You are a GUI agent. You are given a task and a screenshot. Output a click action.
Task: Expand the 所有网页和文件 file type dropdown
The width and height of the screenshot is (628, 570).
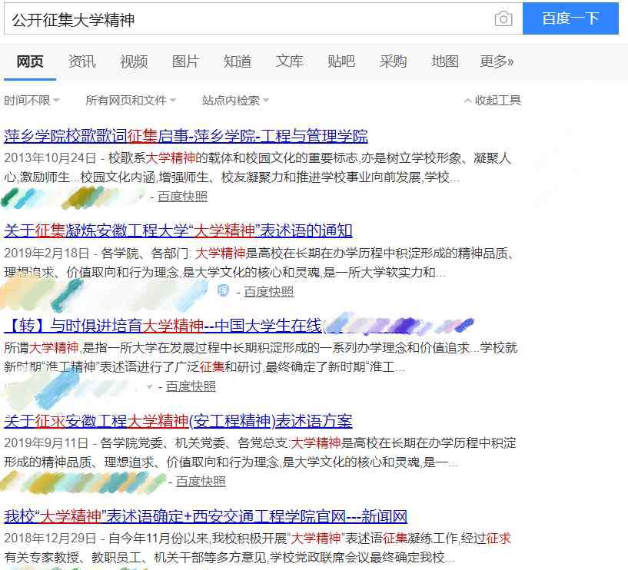[x=131, y=100]
